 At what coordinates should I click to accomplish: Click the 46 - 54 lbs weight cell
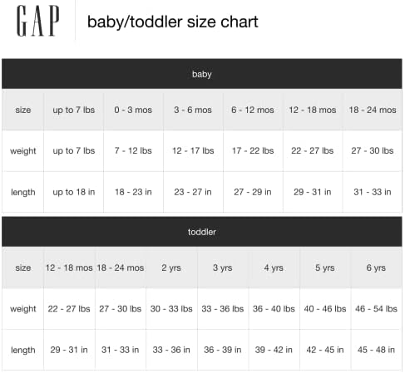tap(376, 308)
